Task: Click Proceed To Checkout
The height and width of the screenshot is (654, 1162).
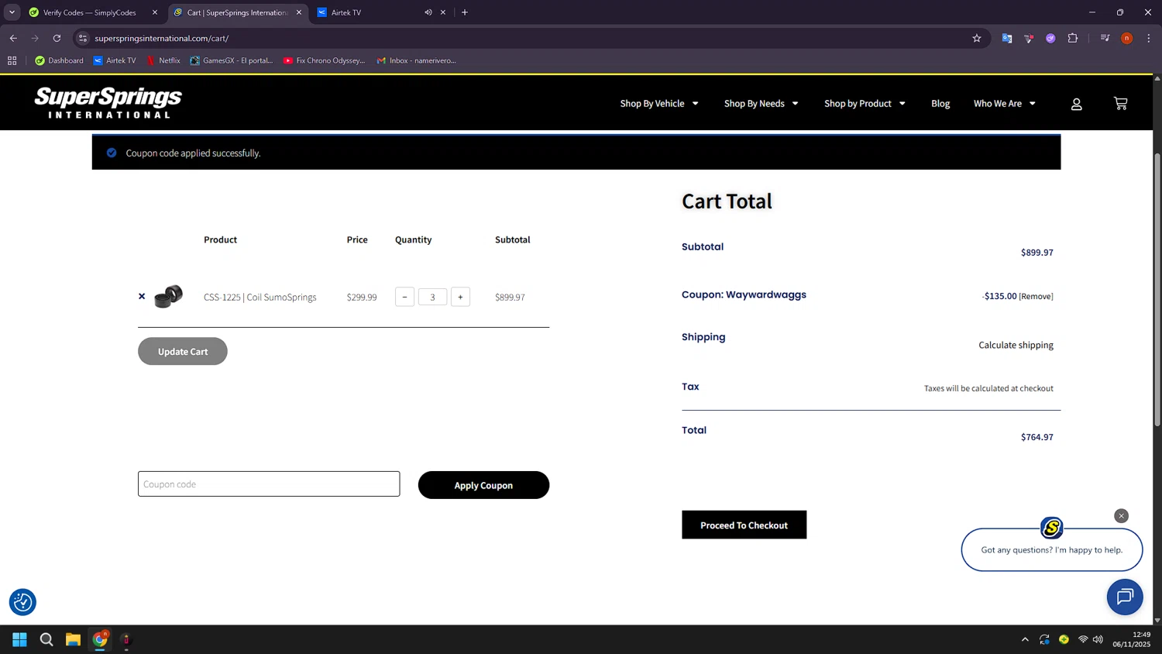Action: coord(744,525)
